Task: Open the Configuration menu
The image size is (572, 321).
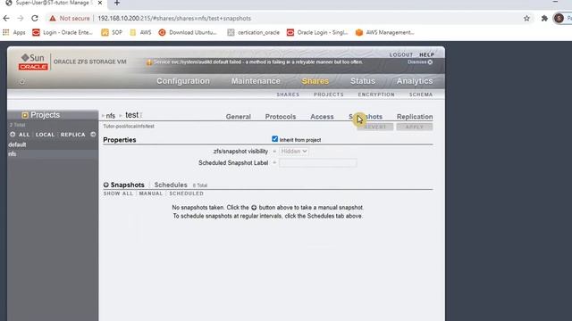Action: tap(183, 81)
